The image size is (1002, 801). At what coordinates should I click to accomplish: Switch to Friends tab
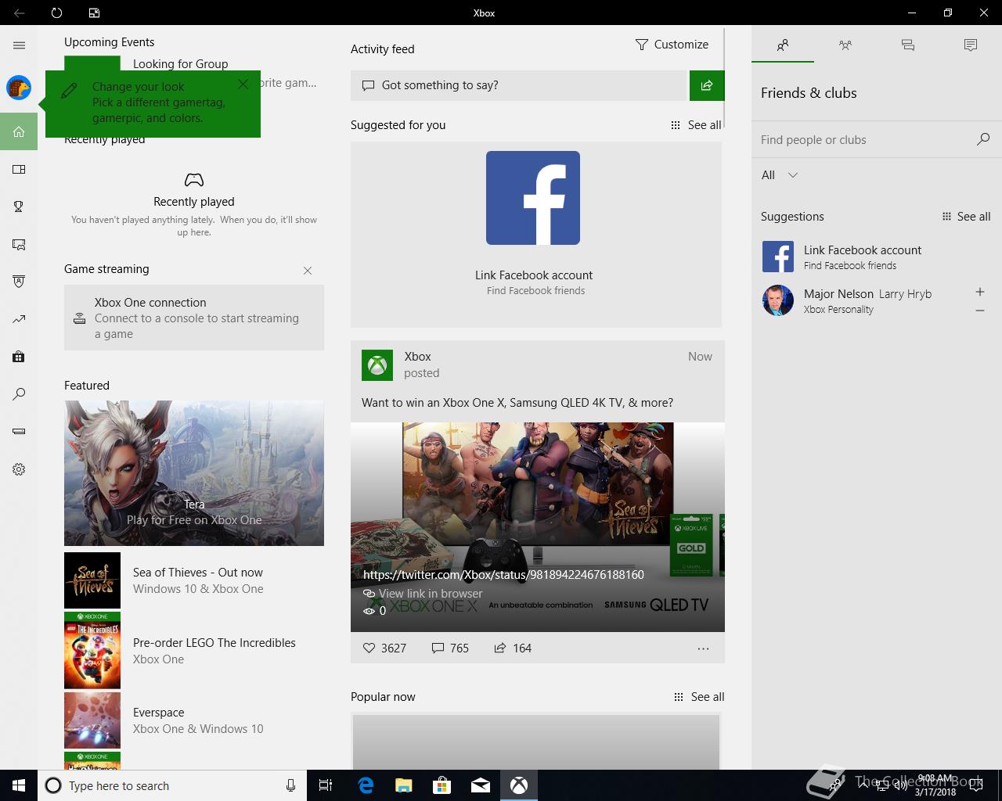coord(783,45)
